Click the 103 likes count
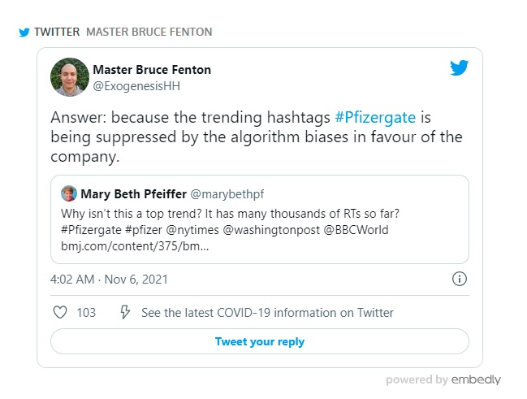Screen dimensions: 527x399 (86, 312)
